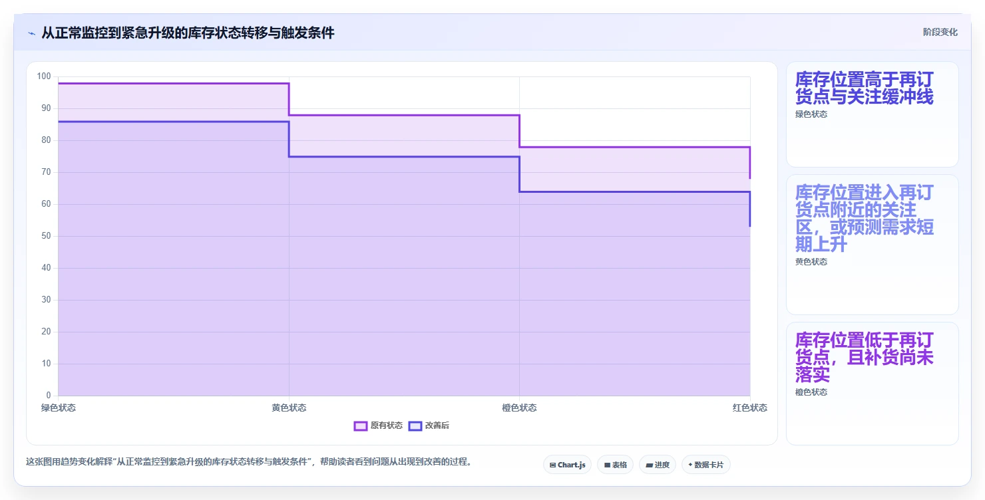Click the chart title about 库存状态转移与触发条件

[x=188, y=33]
